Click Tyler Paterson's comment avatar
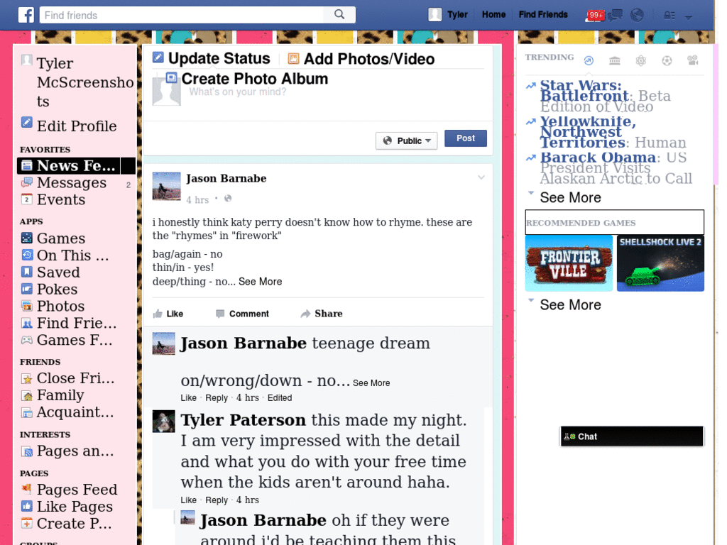727x545 pixels. pyautogui.click(x=164, y=422)
